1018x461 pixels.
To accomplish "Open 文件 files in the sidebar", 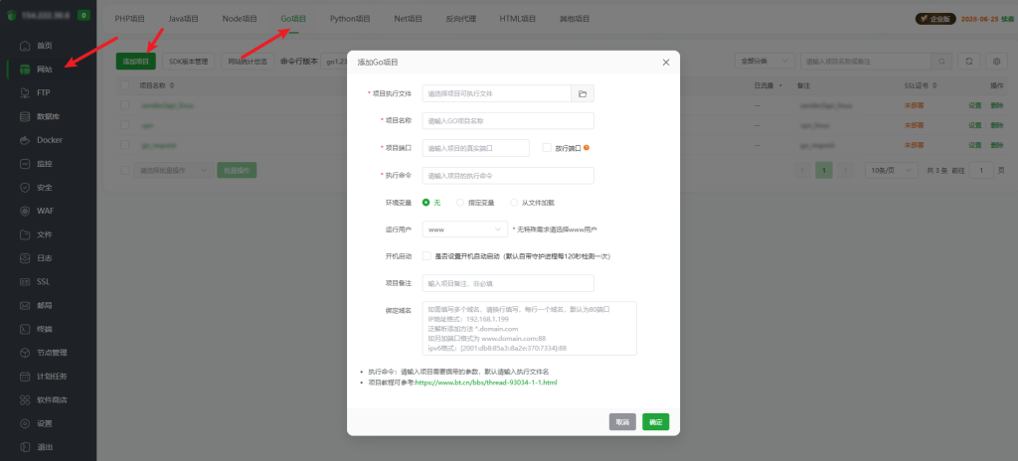I will (44, 234).
